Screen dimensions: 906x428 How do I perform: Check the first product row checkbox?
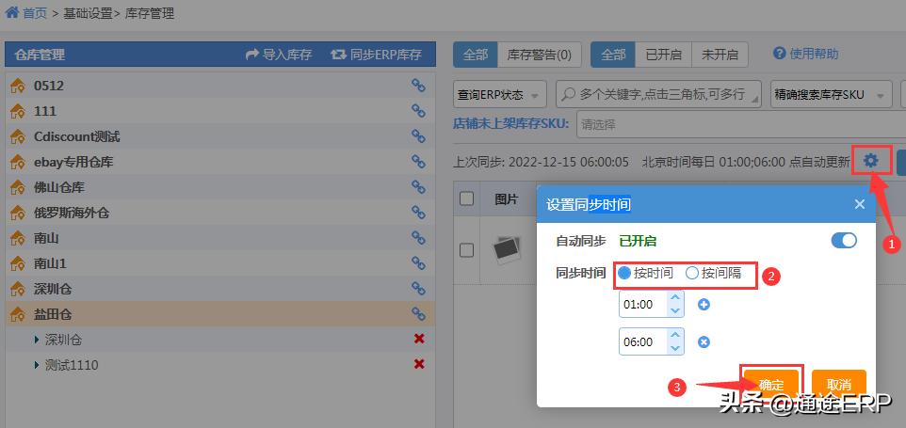click(x=466, y=250)
